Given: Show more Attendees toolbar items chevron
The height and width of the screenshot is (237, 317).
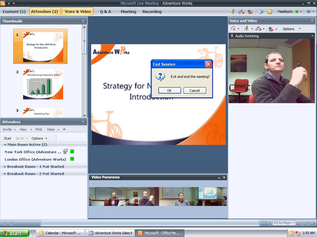Looking at the screenshot, I should pyautogui.click(x=64, y=129).
